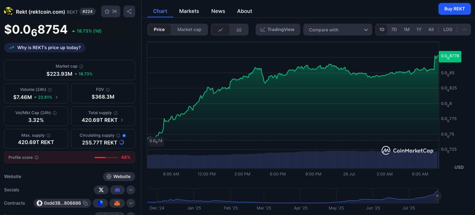Click the pause handle on range navigator

(437, 196)
